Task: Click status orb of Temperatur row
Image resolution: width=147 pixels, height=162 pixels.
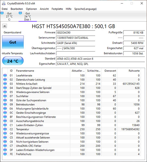Action: click(5, 129)
